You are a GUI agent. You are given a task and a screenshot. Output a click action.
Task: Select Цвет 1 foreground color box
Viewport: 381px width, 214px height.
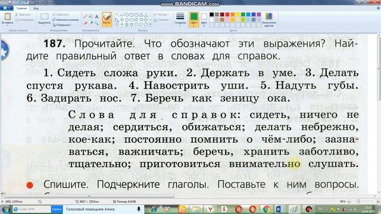coord(193,20)
